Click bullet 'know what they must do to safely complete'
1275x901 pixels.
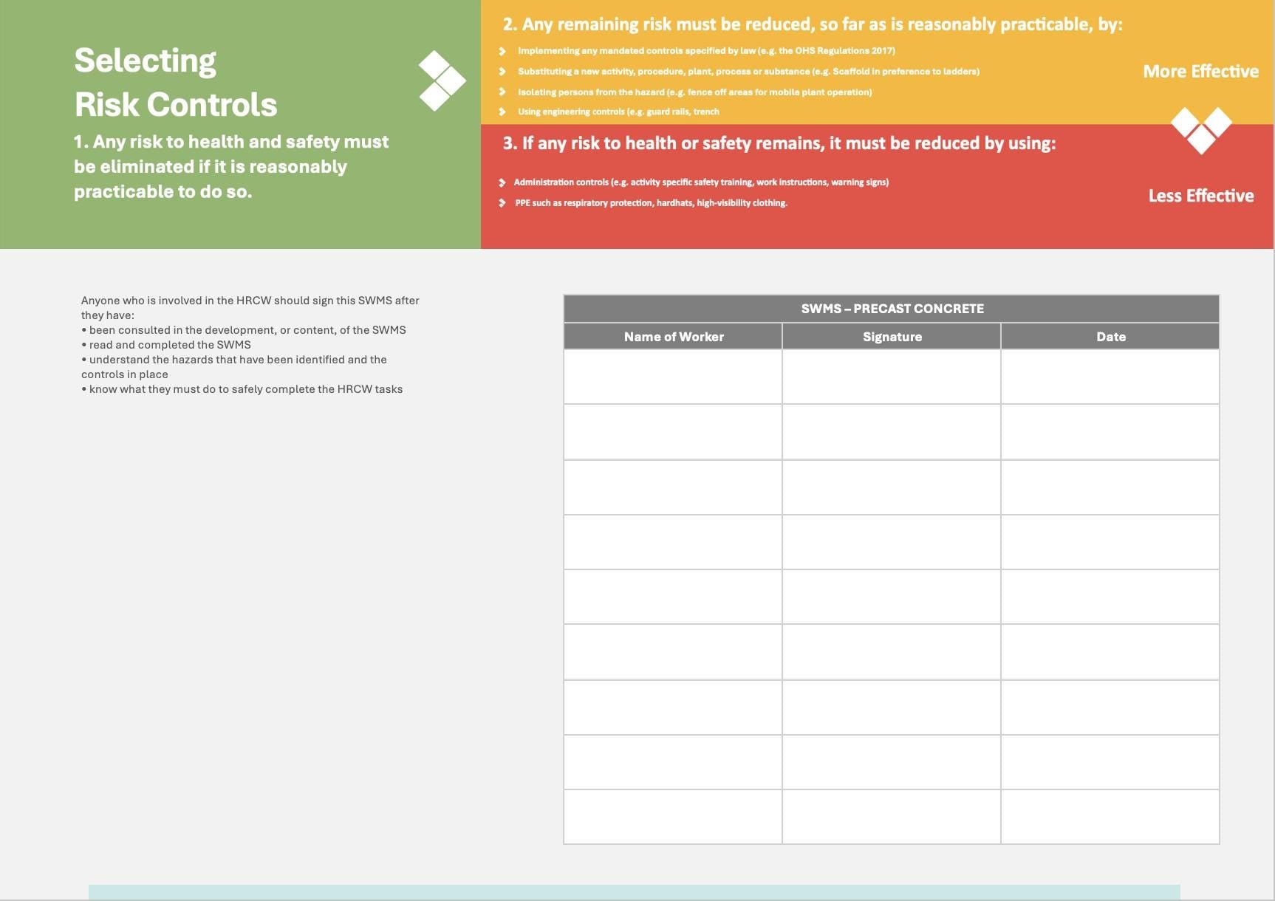[242, 389]
